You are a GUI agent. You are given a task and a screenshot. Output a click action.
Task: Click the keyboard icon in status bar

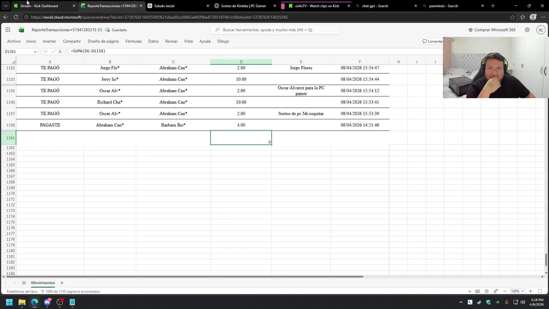click(477, 291)
